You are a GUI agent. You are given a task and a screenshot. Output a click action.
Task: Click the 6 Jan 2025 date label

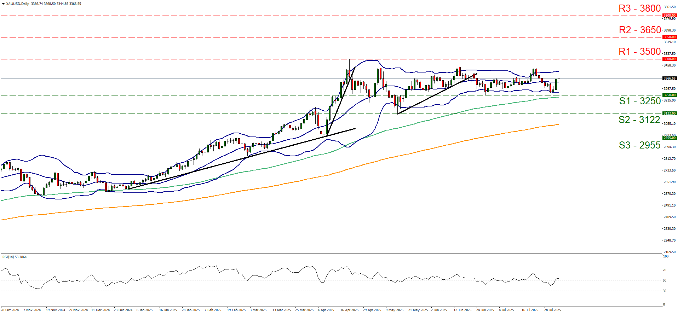[x=145, y=310]
